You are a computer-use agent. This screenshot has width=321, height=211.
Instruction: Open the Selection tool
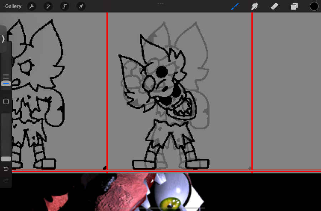(65, 6)
